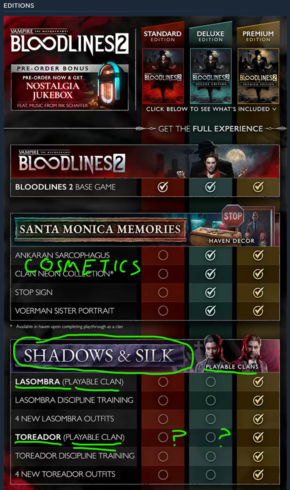This screenshot has height=490, width=290.
Task: Click the Pre-Order Bonus banner
Action: click(x=70, y=87)
